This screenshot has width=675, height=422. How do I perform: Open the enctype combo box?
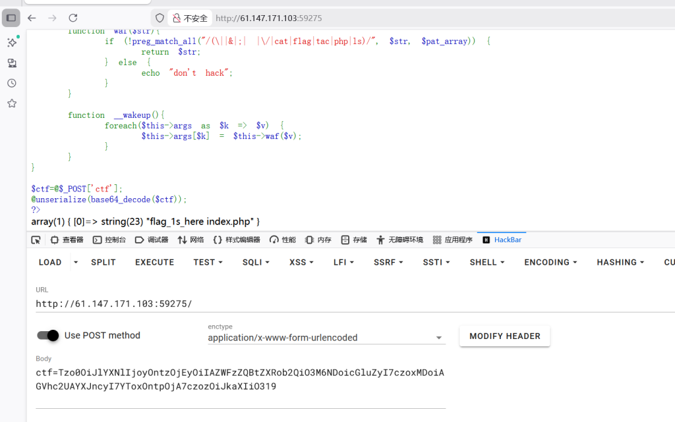tap(326, 338)
